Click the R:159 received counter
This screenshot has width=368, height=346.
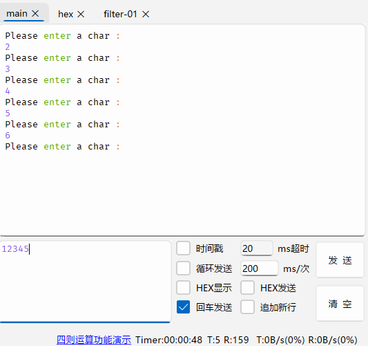[x=236, y=340]
